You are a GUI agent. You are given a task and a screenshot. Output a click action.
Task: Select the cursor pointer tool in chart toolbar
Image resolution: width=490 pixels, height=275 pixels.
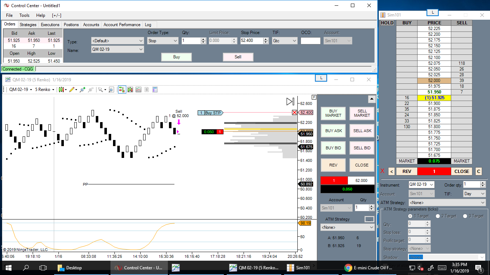click(101, 90)
